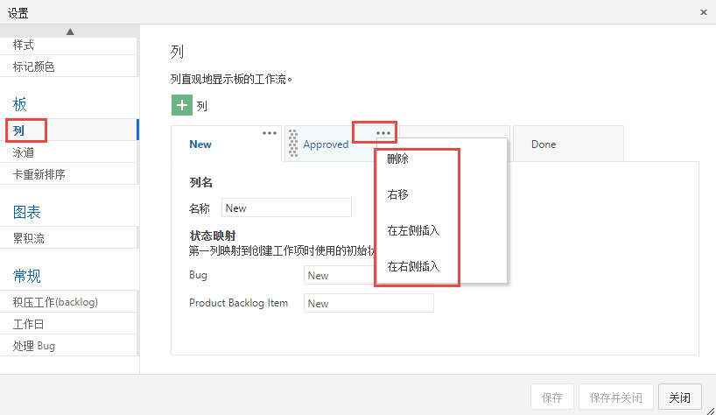The height and width of the screenshot is (415, 716).
Task: Open the New column ellipsis menu
Action: click(270, 133)
